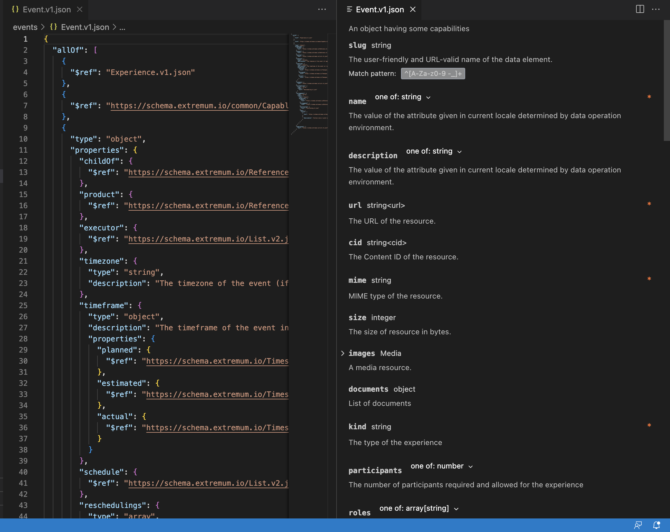The width and height of the screenshot is (670, 532).
Task: Click the curly braces icon in breadcrumb
Action: tap(53, 27)
